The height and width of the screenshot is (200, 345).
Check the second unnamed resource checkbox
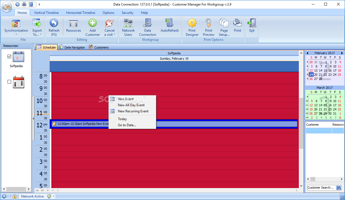9,82
